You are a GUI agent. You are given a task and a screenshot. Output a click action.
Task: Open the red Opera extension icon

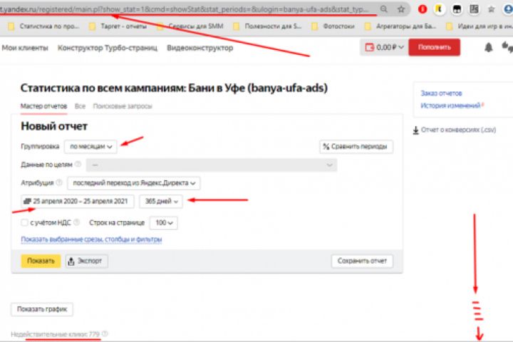pos(423,9)
